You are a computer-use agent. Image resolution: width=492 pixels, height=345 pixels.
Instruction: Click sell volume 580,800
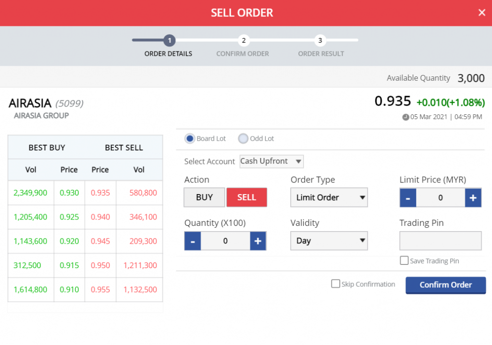coord(143,193)
